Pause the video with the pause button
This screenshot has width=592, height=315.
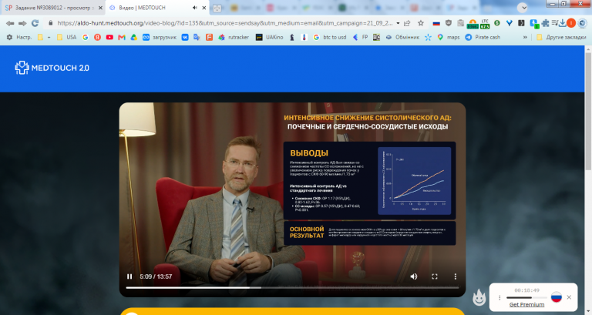129,276
